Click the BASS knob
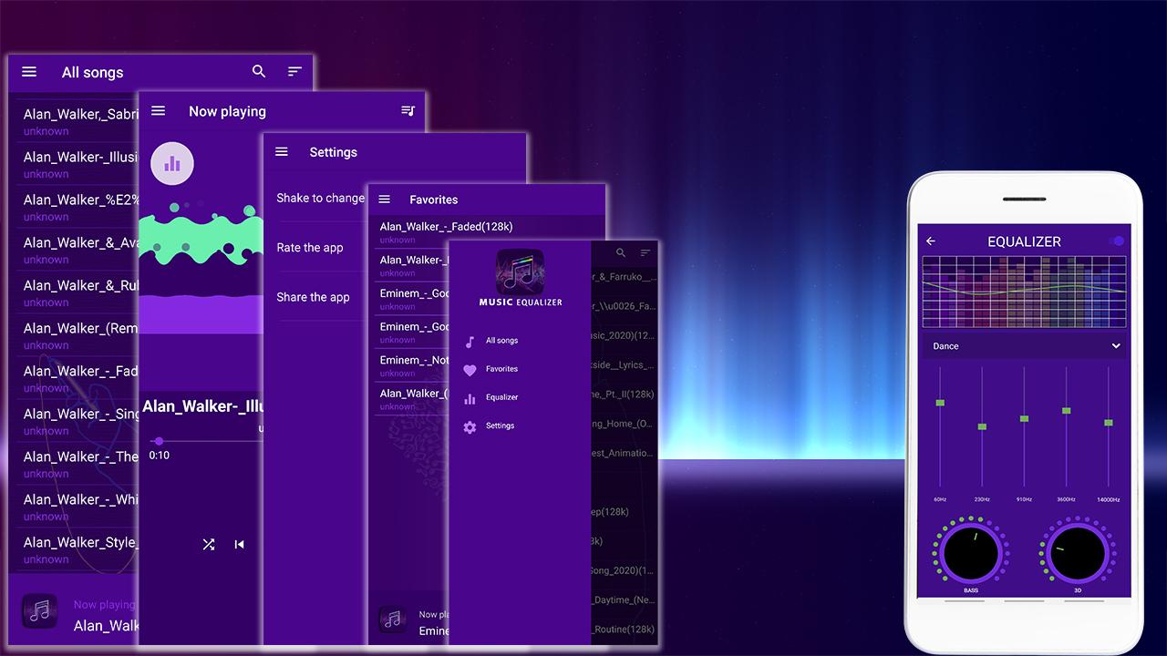This screenshot has height=656, width=1167. coord(970,552)
